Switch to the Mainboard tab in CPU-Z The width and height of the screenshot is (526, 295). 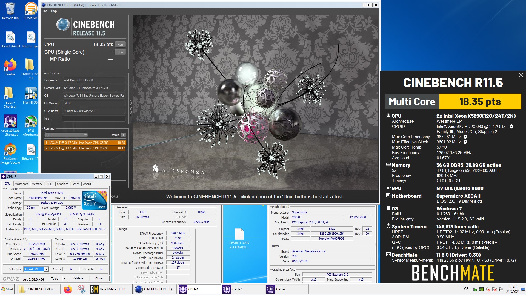(22, 184)
